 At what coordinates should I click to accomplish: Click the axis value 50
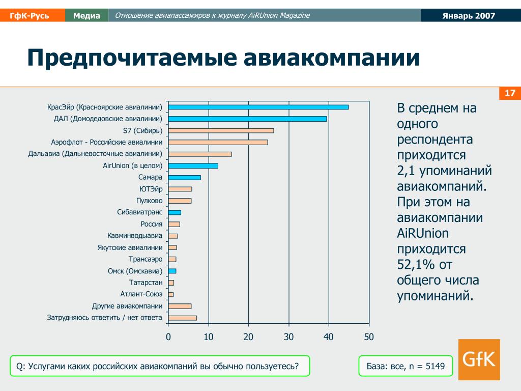click(x=369, y=337)
